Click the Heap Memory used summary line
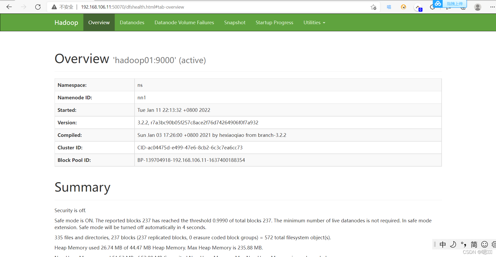 (x=159, y=248)
